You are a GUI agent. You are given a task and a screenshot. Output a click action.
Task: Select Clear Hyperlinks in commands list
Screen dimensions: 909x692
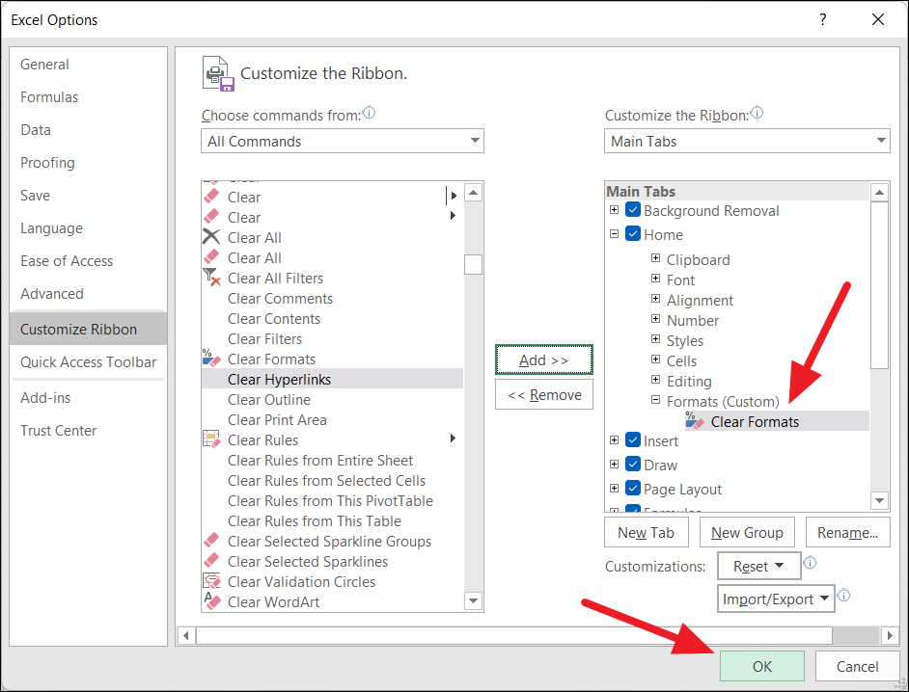[x=332, y=379]
